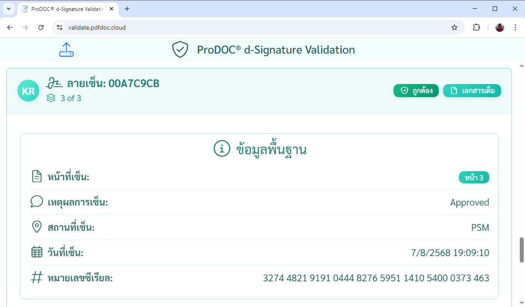The image size is (525, 307).
Task: Click the upload document icon
Action: [67, 50]
